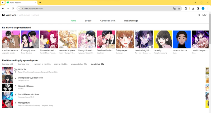The width and height of the screenshot is (211, 113).
Task: Click the Naver N logo
Action: coord(3,15)
